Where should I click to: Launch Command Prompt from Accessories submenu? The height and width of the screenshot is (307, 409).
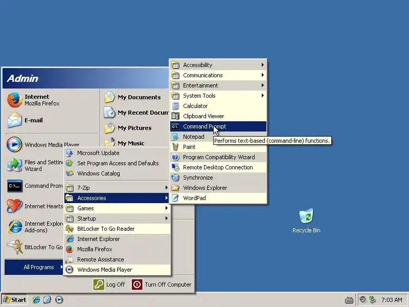click(x=218, y=126)
